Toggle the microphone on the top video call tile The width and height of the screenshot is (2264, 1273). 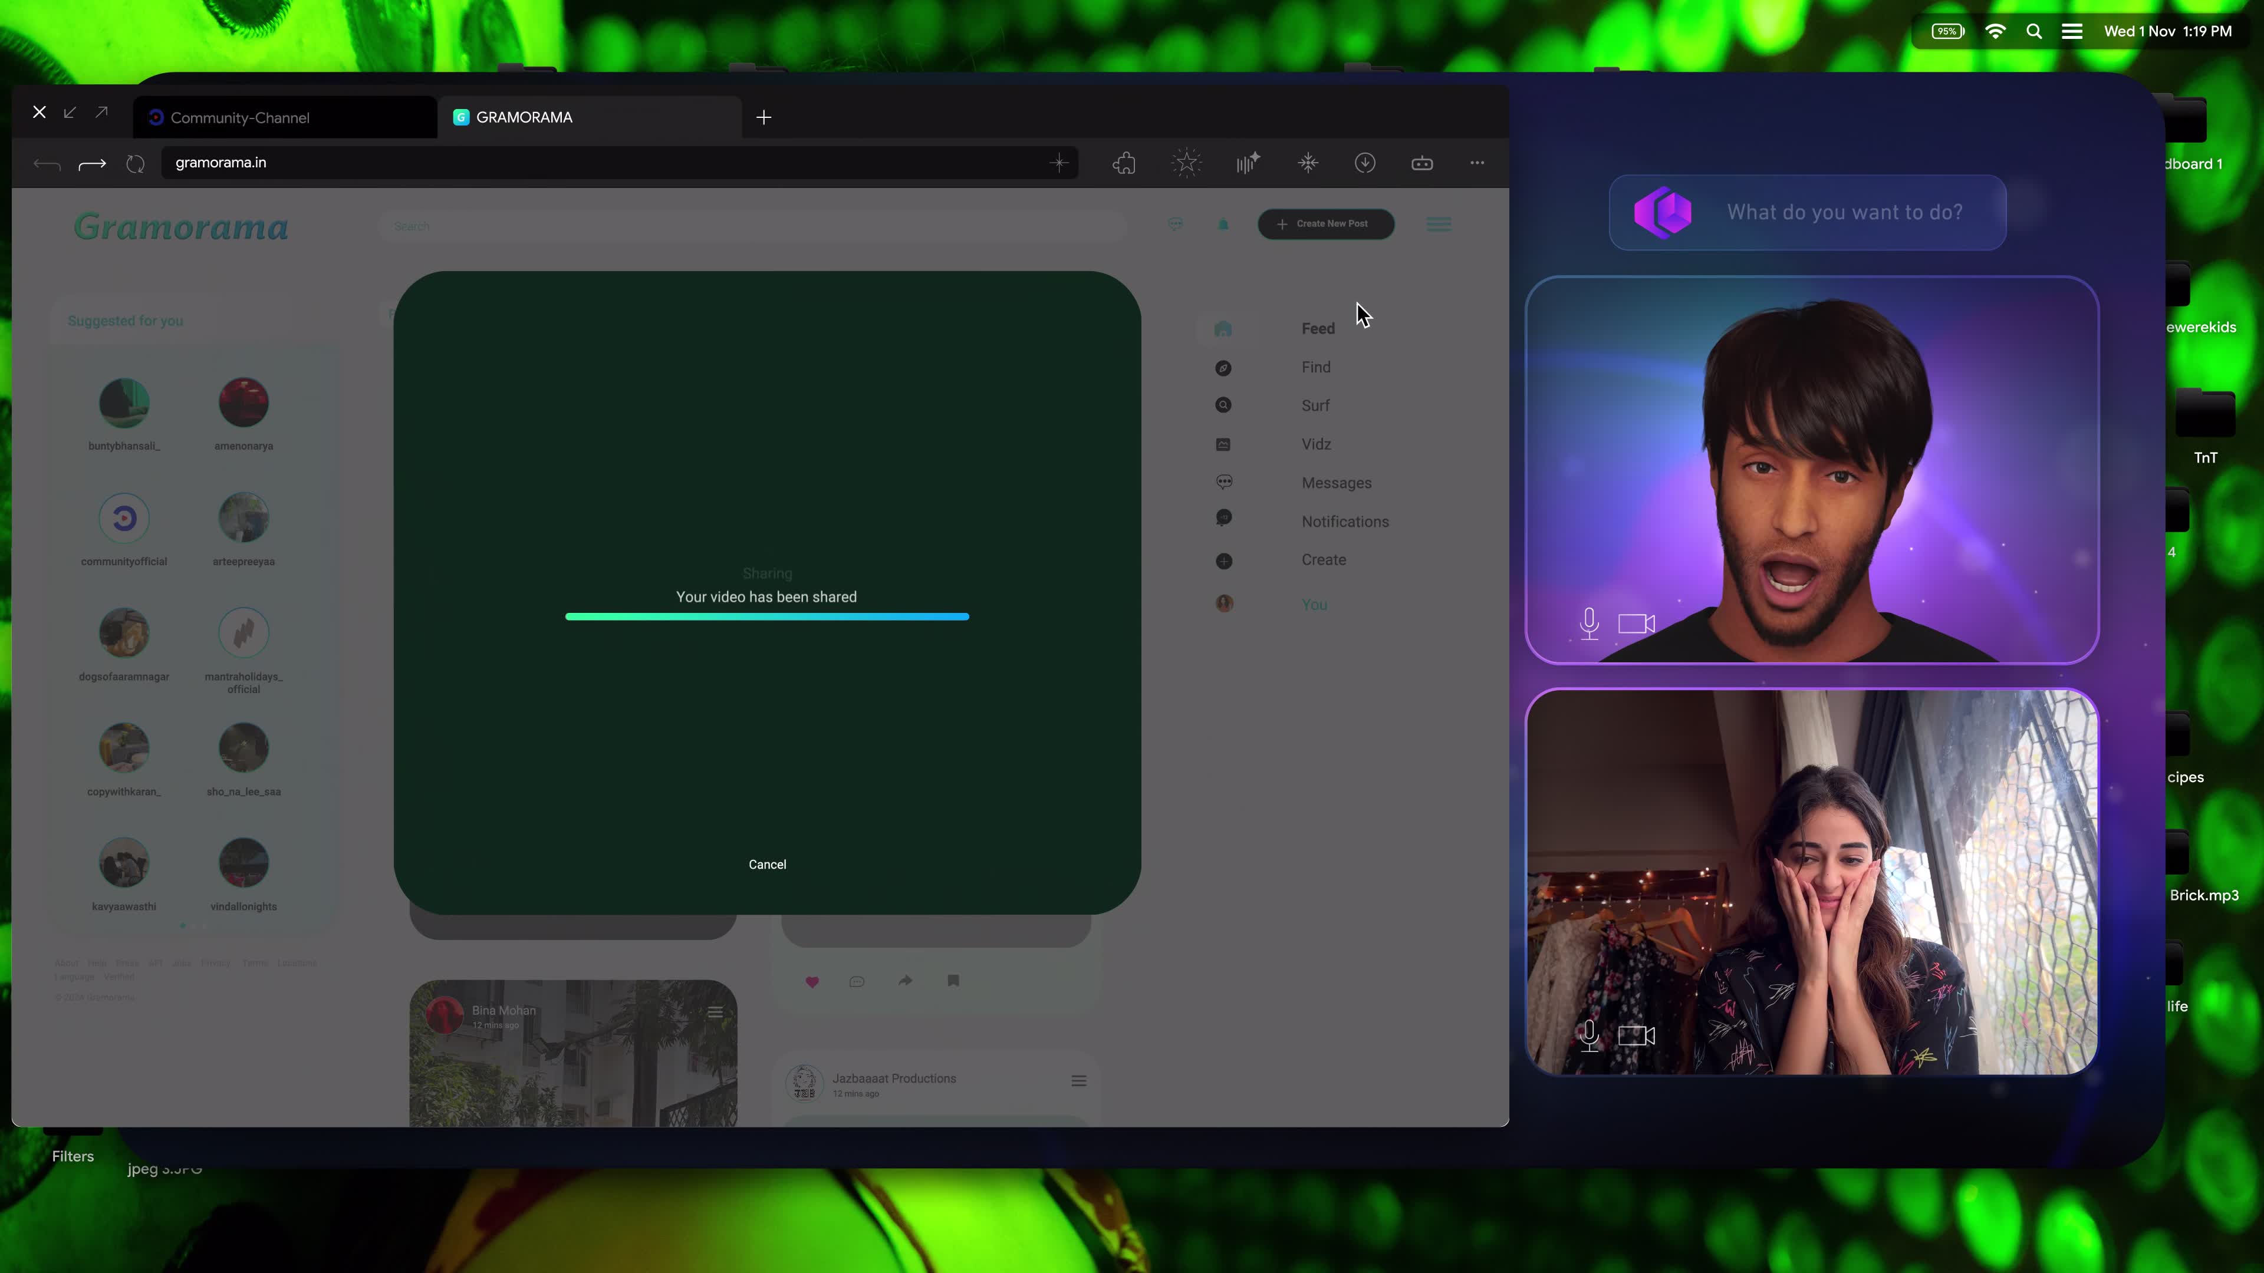point(1589,624)
